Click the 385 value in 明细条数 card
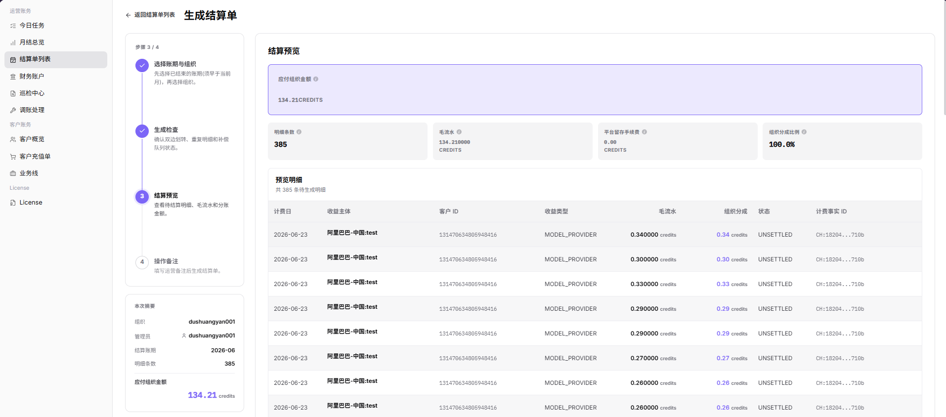 click(x=281, y=144)
